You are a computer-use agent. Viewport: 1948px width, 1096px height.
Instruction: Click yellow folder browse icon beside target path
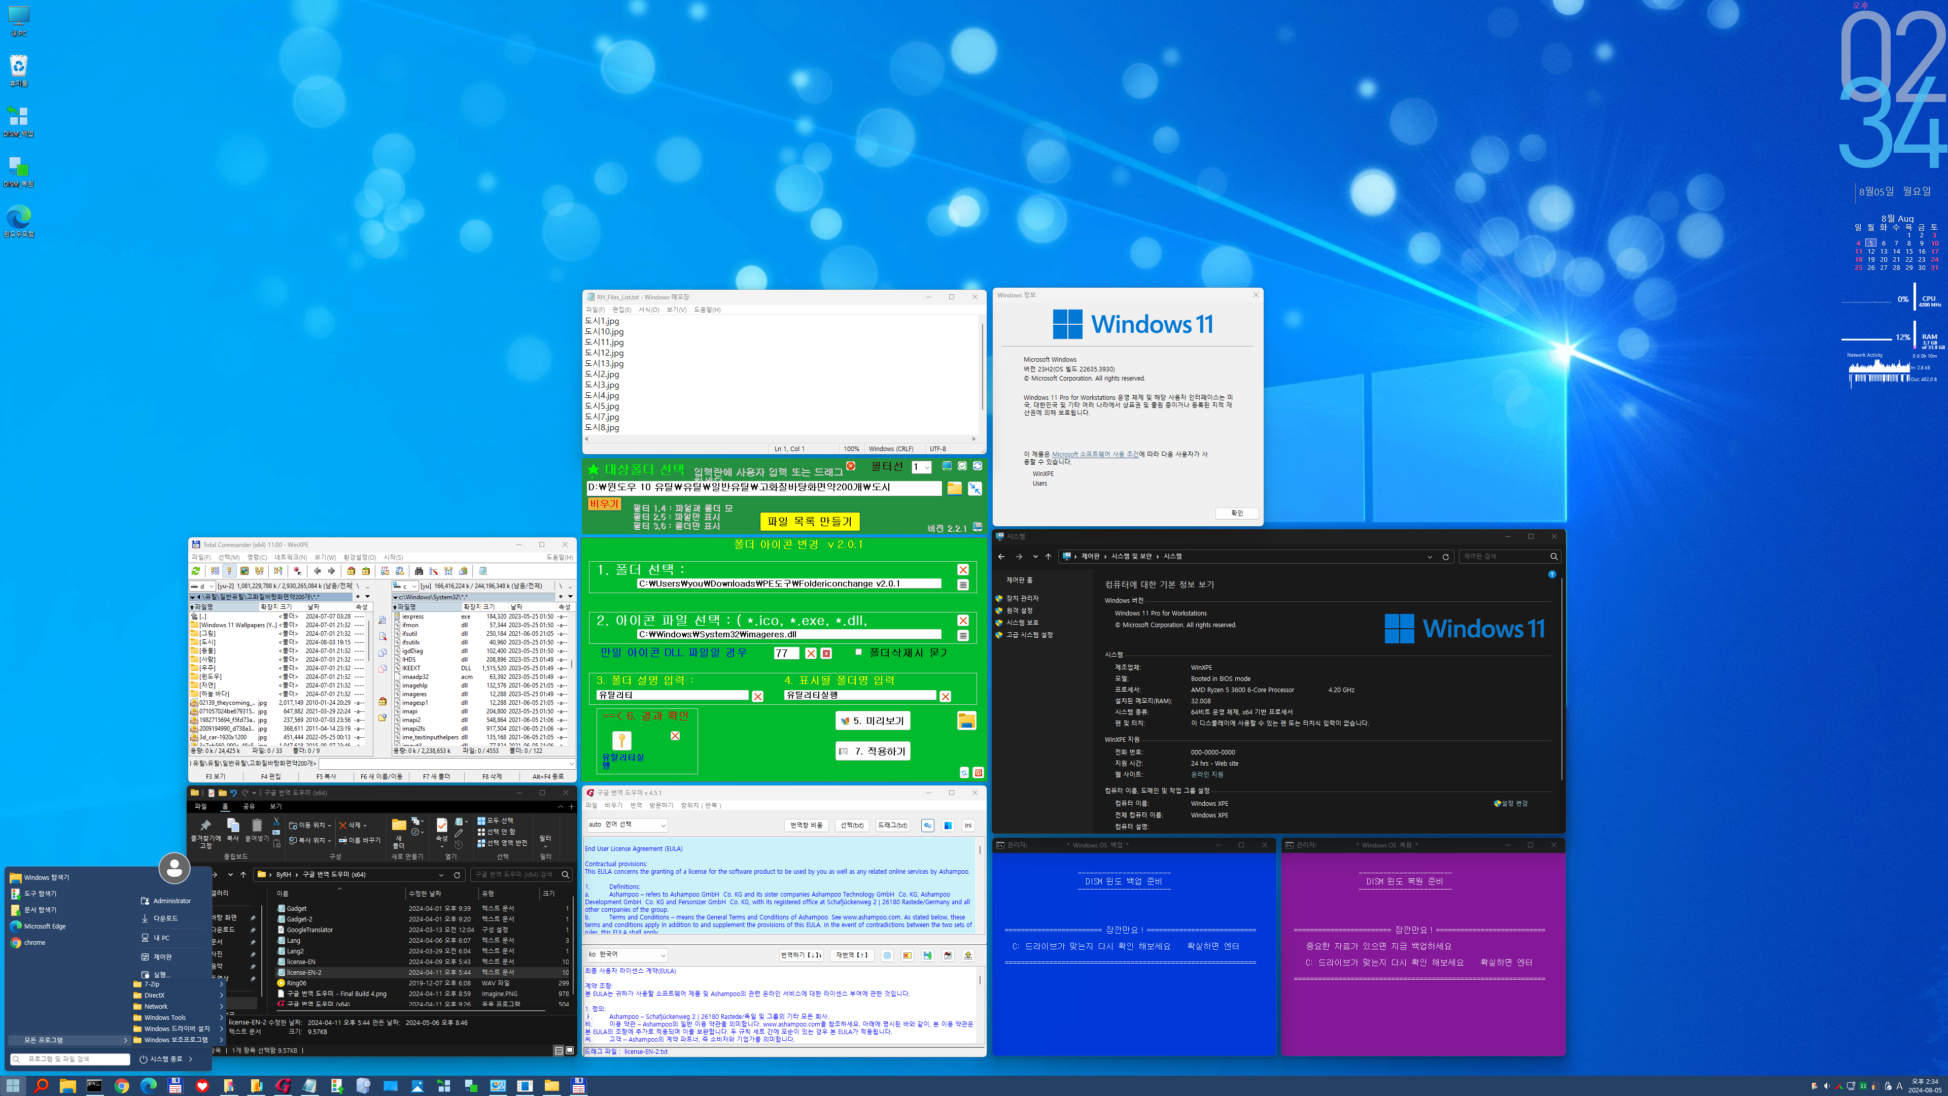click(x=955, y=489)
